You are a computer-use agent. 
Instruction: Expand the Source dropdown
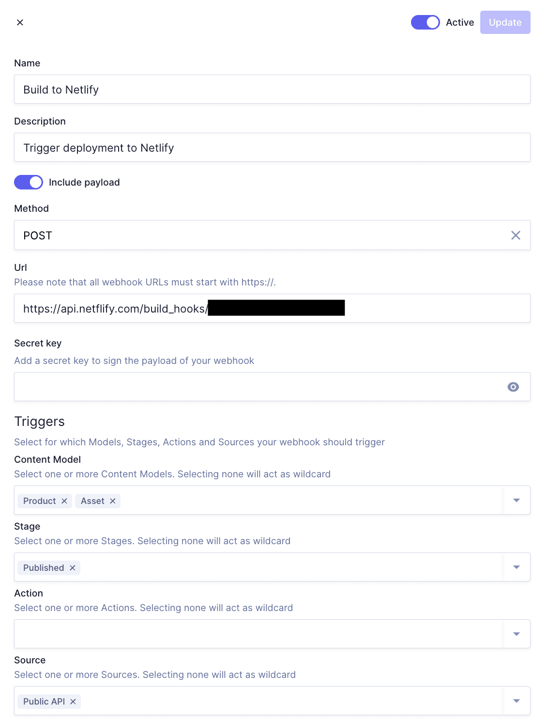click(517, 701)
